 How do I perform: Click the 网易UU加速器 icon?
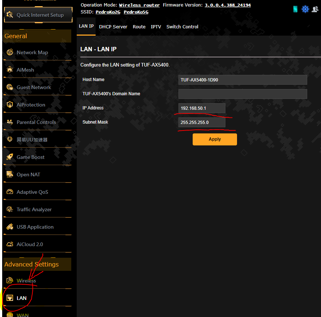(x=9, y=139)
